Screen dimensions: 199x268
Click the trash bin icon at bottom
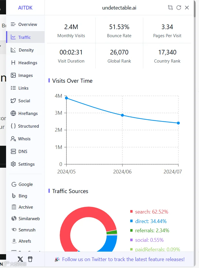(x=30, y=259)
